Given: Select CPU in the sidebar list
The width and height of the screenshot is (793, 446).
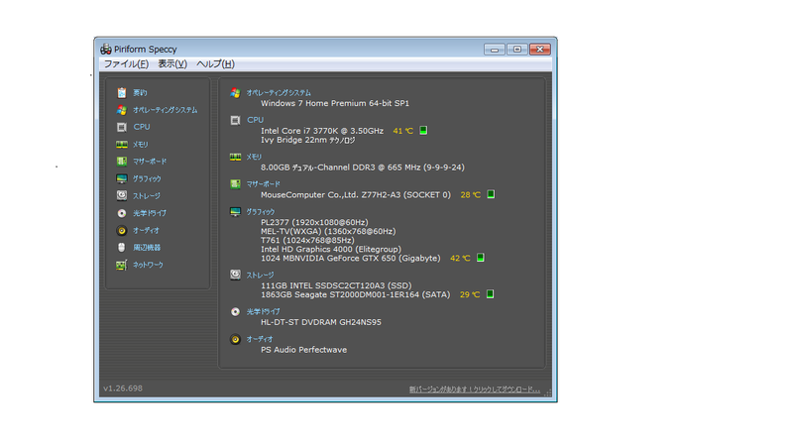Looking at the screenshot, I should (142, 127).
